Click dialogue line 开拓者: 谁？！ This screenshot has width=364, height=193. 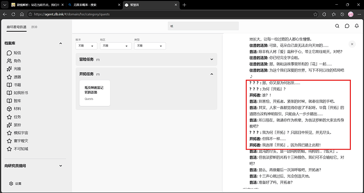(x=261, y=95)
